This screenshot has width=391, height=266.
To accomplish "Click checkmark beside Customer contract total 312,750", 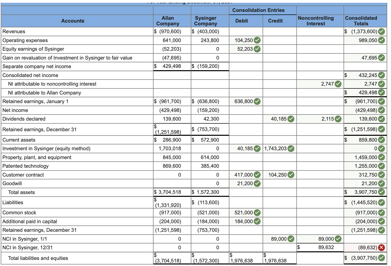I will 381,175.
